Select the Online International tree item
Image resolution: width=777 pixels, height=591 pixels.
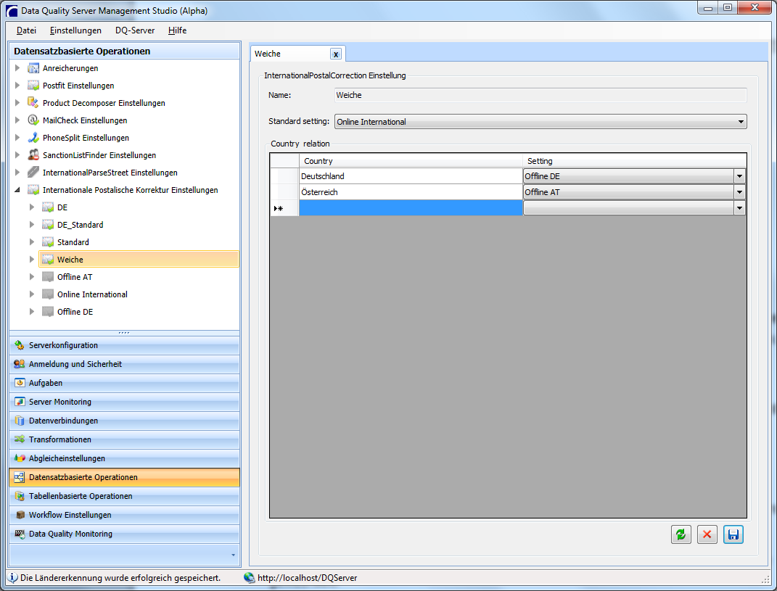coord(92,294)
